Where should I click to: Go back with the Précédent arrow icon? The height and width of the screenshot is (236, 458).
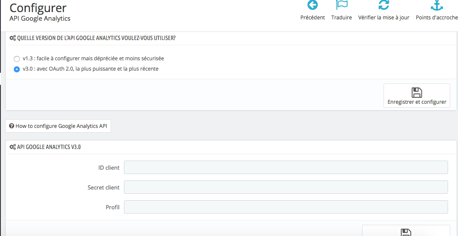(313, 5)
